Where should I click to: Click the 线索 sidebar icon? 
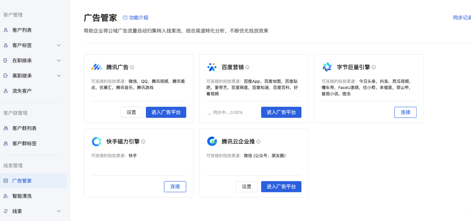tap(6, 211)
